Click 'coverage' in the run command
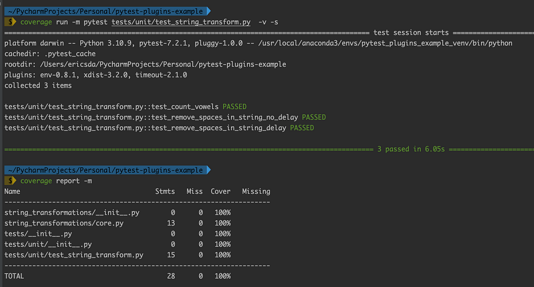The width and height of the screenshot is (534, 287). click(36, 22)
